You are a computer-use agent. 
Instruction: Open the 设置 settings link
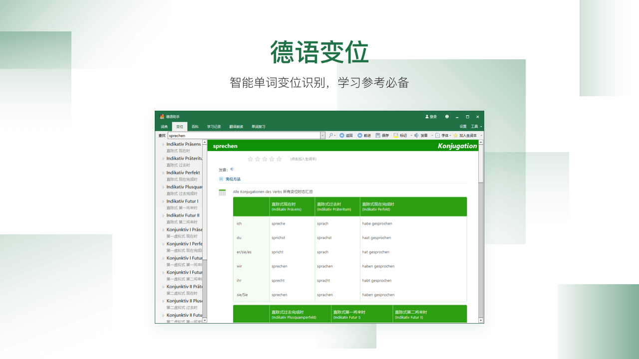pyautogui.click(x=463, y=126)
